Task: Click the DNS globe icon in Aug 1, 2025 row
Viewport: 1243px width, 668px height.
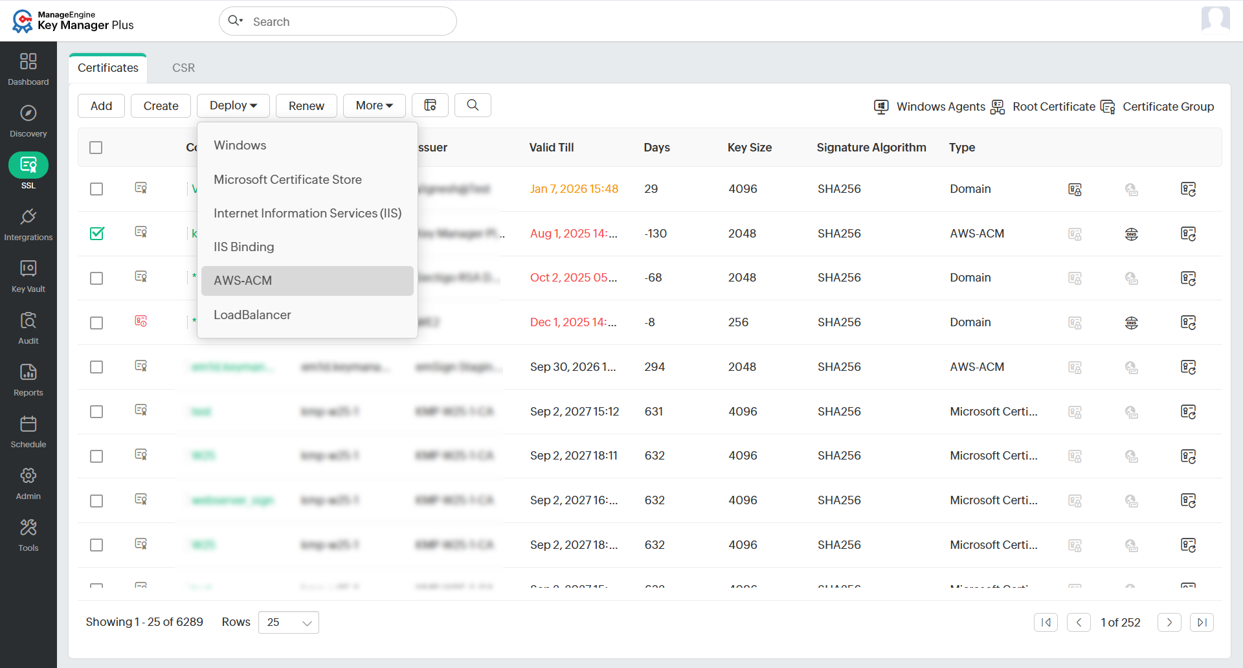Action: pos(1131,234)
